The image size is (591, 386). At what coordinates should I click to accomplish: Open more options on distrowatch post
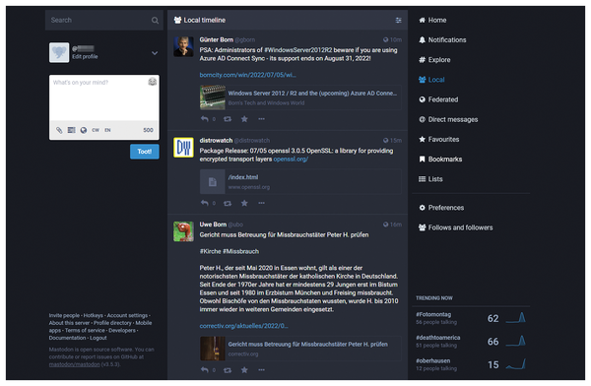pyautogui.click(x=261, y=203)
